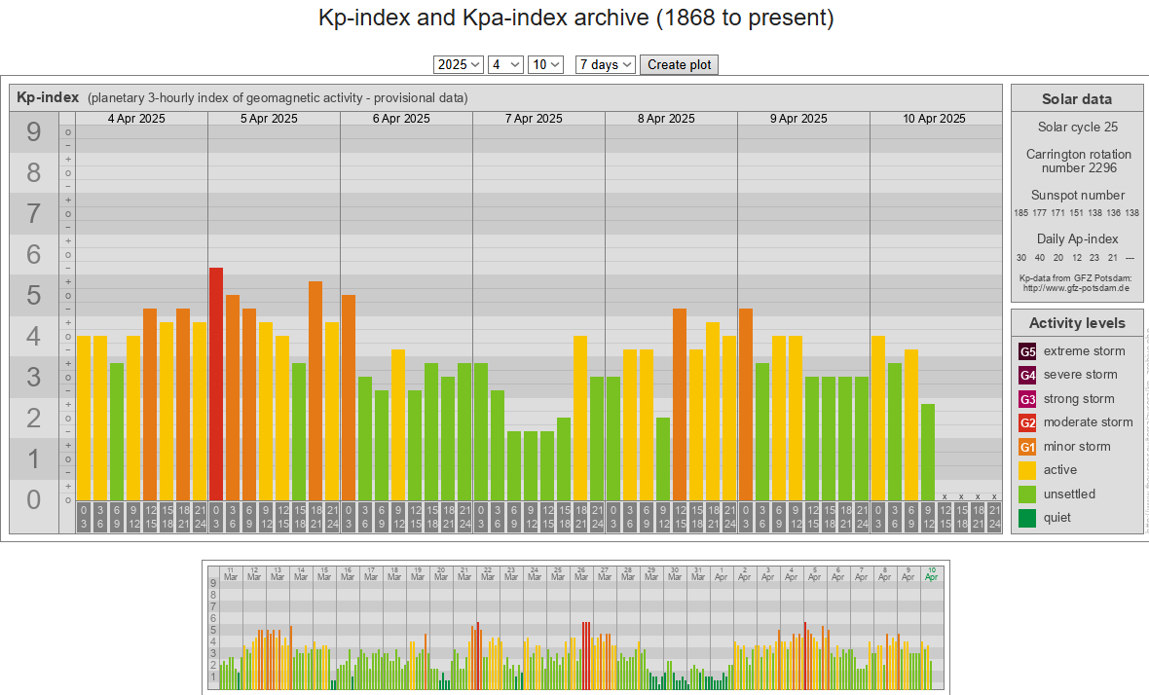Viewport: 1149px width, 695px height.
Task: Click the red Kp bar on 5 Apr 2025
Action: (x=216, y=384)
